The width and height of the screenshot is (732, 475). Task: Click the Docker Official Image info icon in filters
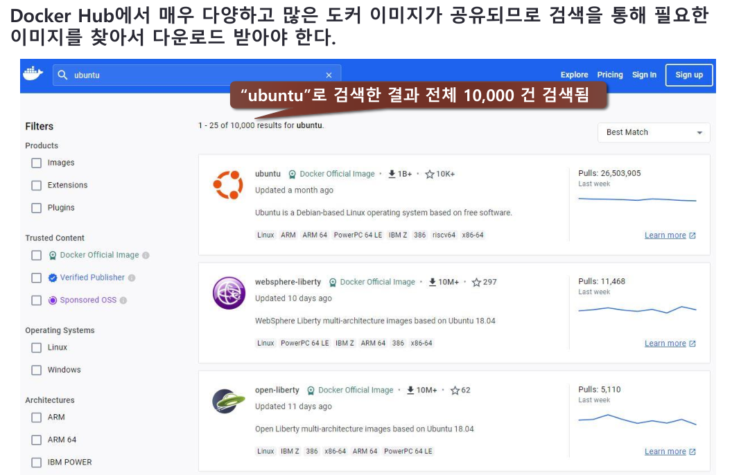point(146,255)
